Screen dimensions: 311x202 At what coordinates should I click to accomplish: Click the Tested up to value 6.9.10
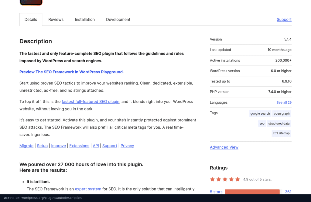click(x=287, y=81)
